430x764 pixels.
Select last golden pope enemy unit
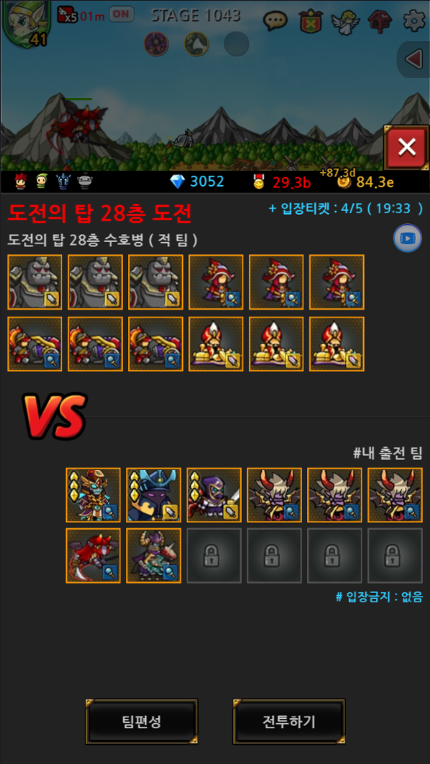tap(337, 344)
